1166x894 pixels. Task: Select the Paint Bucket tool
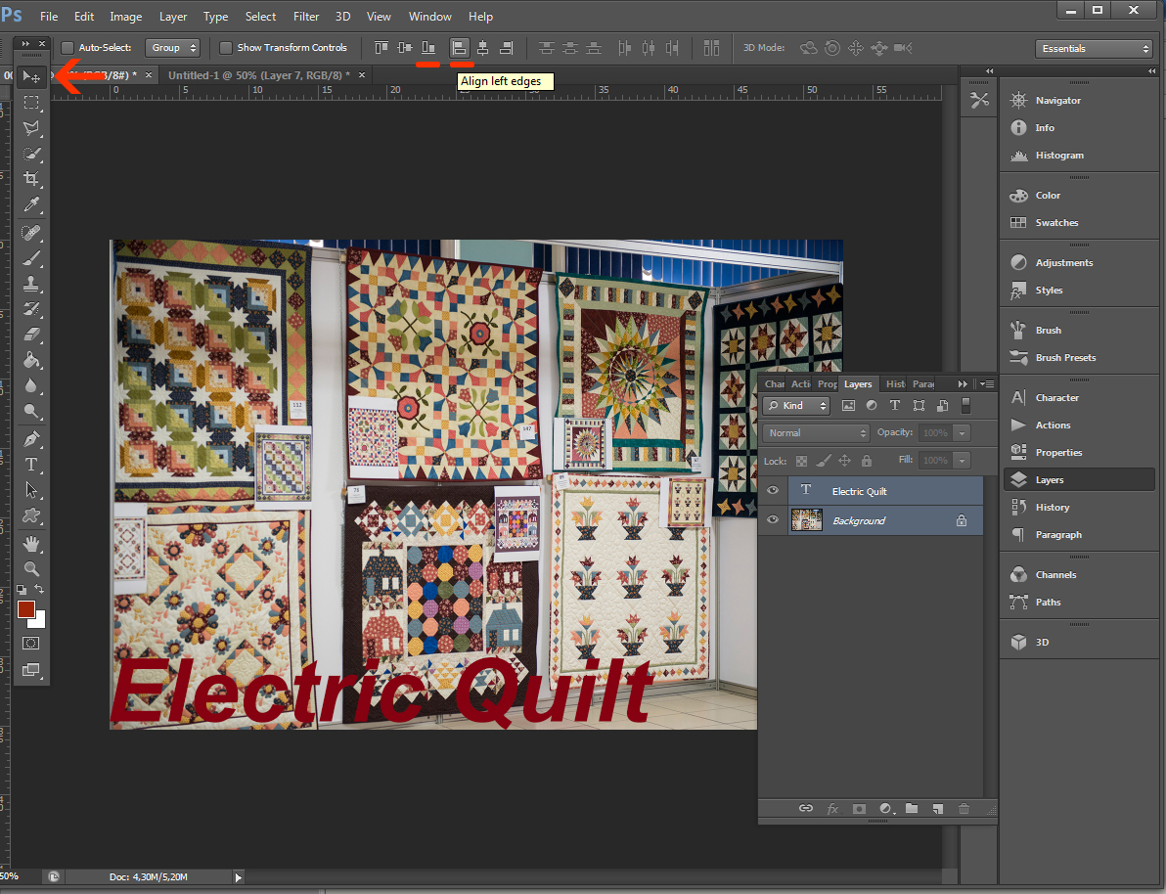tap(31, 360)
